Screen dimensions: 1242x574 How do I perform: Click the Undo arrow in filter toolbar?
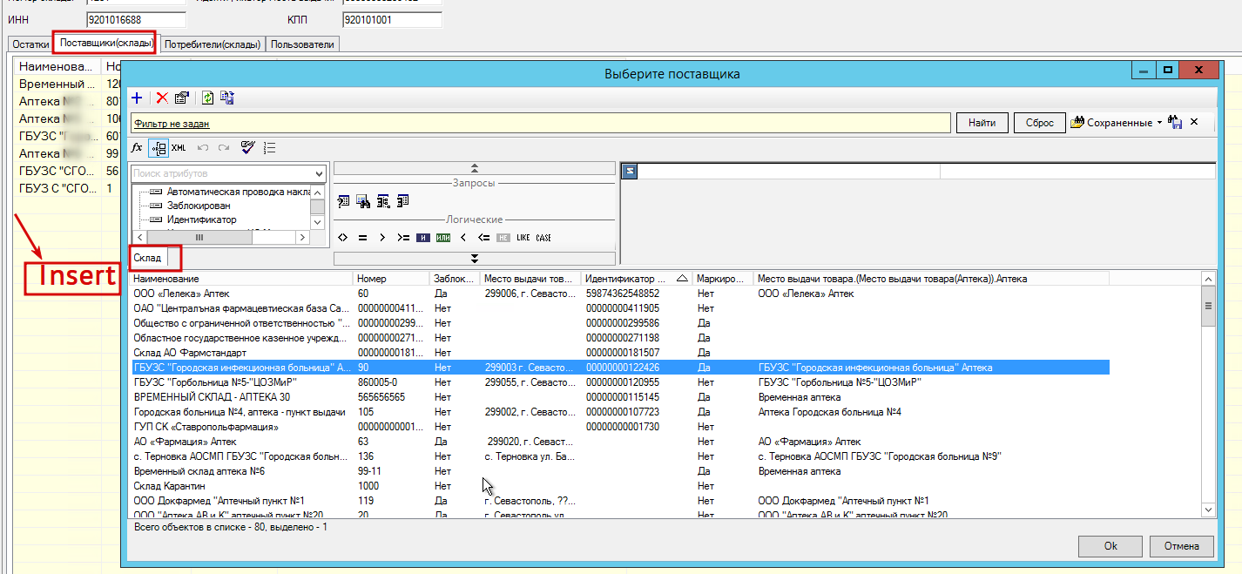tap(204, 148)
